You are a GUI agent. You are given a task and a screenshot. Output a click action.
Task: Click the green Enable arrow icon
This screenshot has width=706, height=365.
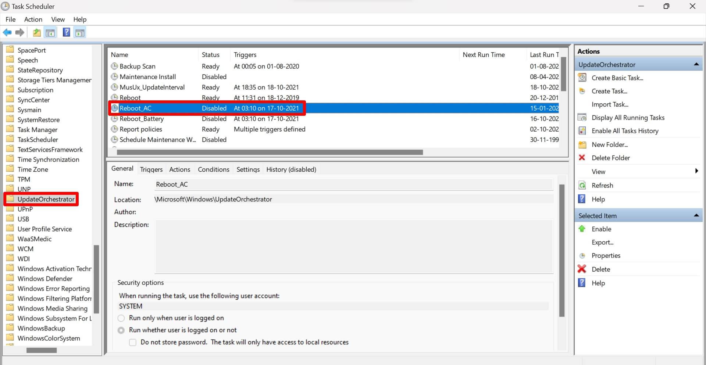tap(582, 229)
